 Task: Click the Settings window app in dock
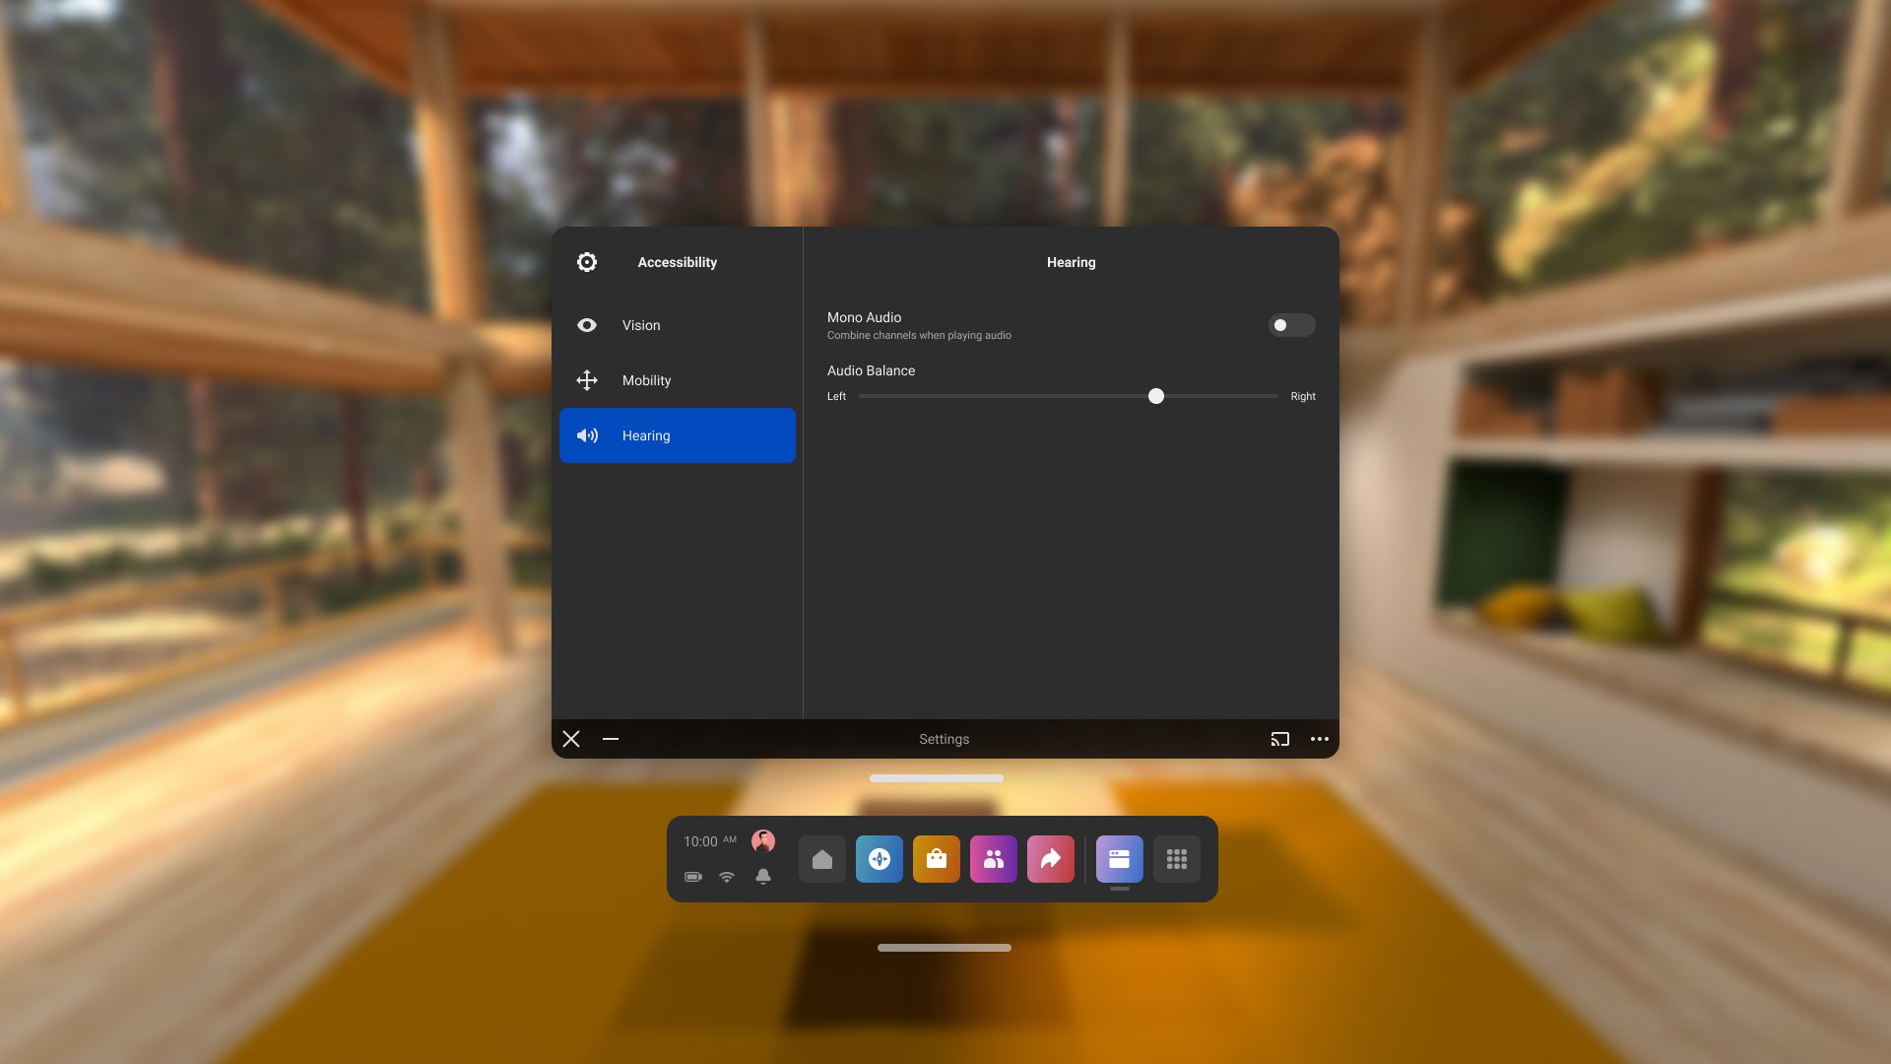click(1119, 859)
